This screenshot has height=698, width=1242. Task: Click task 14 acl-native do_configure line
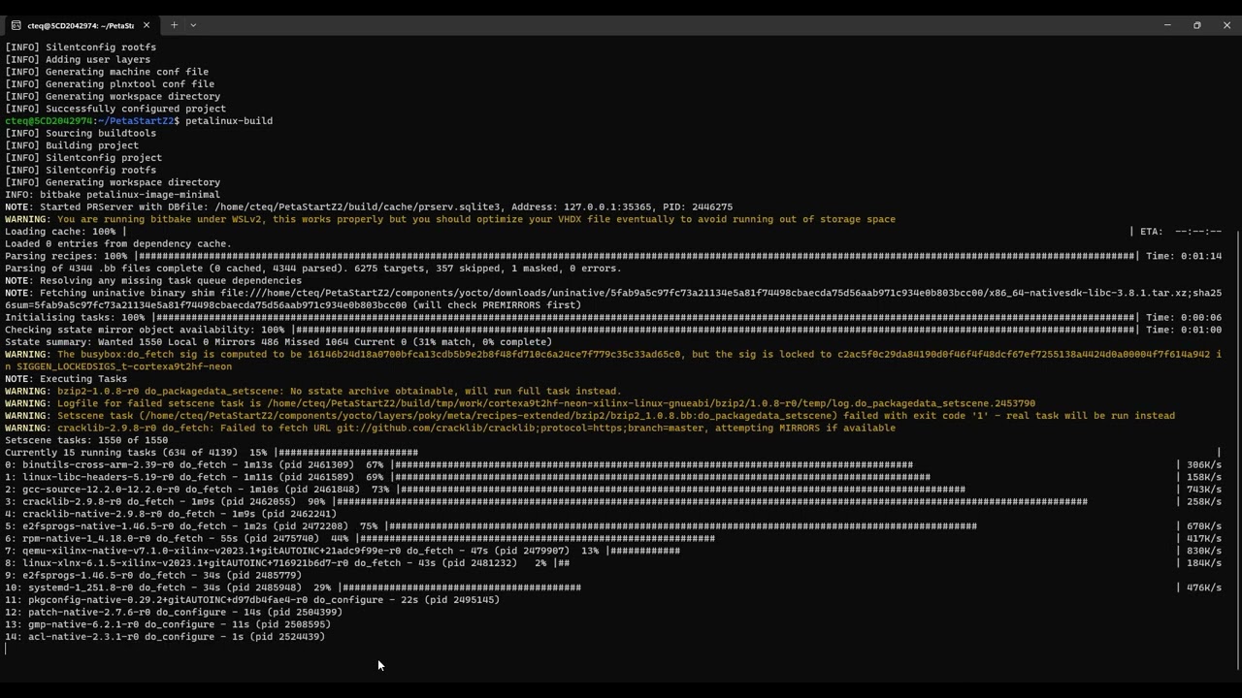165,637
